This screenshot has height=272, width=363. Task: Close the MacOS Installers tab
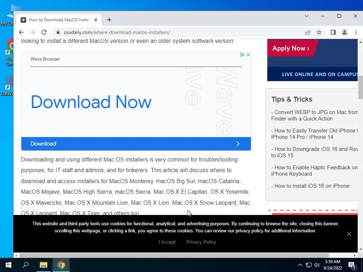[96, 20]
